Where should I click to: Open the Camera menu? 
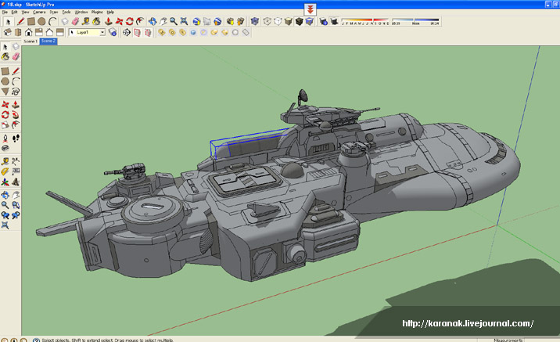[x=38, y=13]
